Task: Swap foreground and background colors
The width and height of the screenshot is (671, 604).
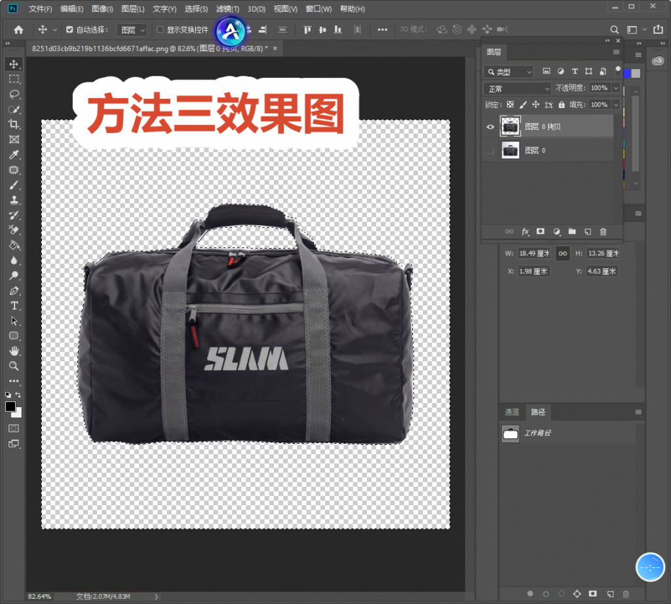Action: point(18,395)
